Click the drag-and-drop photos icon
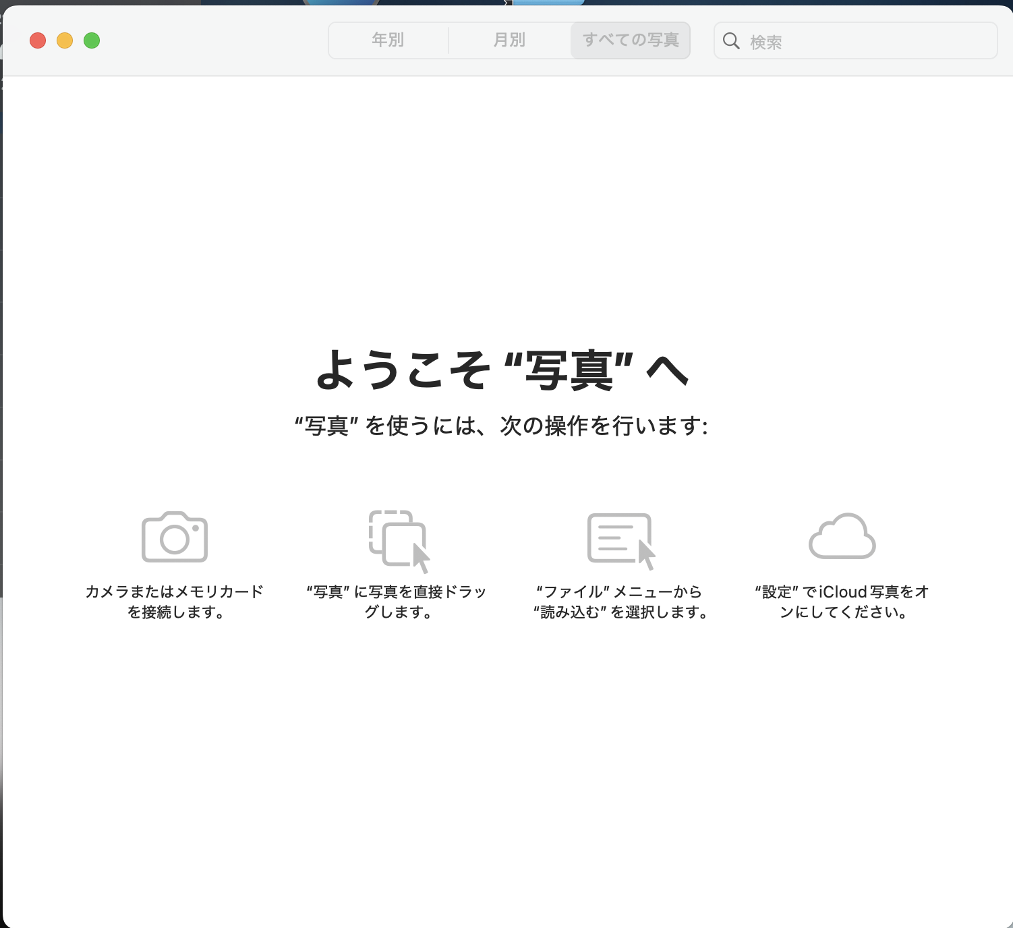 click(x=398, y=538)
